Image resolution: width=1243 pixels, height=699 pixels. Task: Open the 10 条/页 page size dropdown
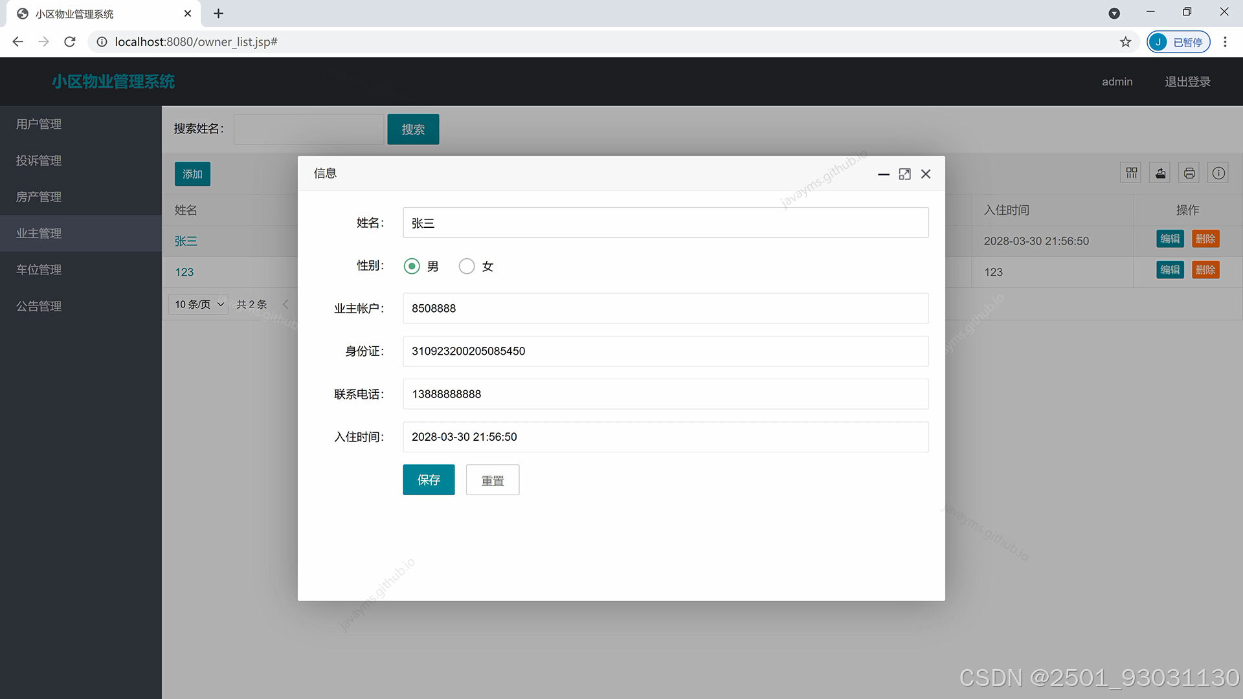(198, 304)
